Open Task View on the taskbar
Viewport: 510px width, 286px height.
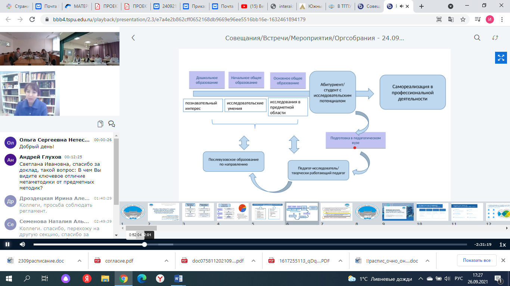coord(45,279)
